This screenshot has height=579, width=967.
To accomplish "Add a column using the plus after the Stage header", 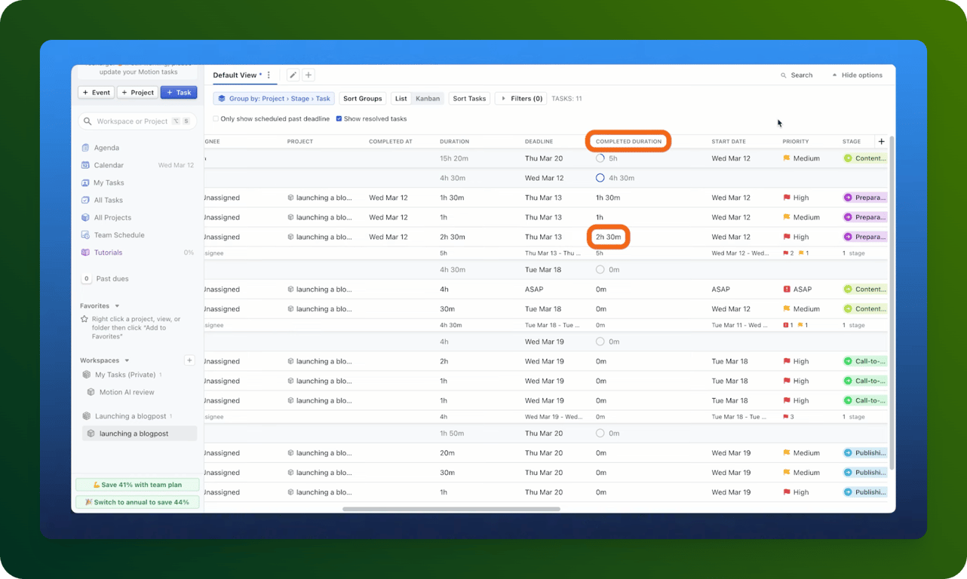I will pyautogui.click(x=881, y=142).
